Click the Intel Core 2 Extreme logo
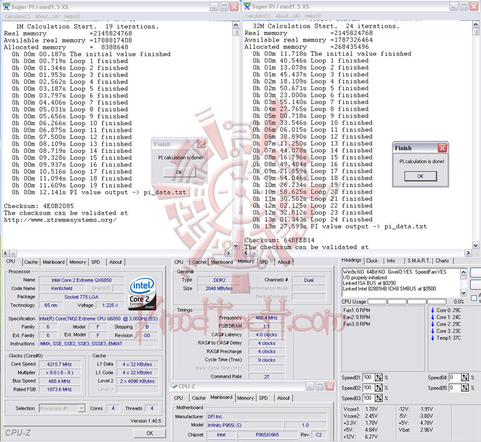481x442 pixels. (142, 293)
